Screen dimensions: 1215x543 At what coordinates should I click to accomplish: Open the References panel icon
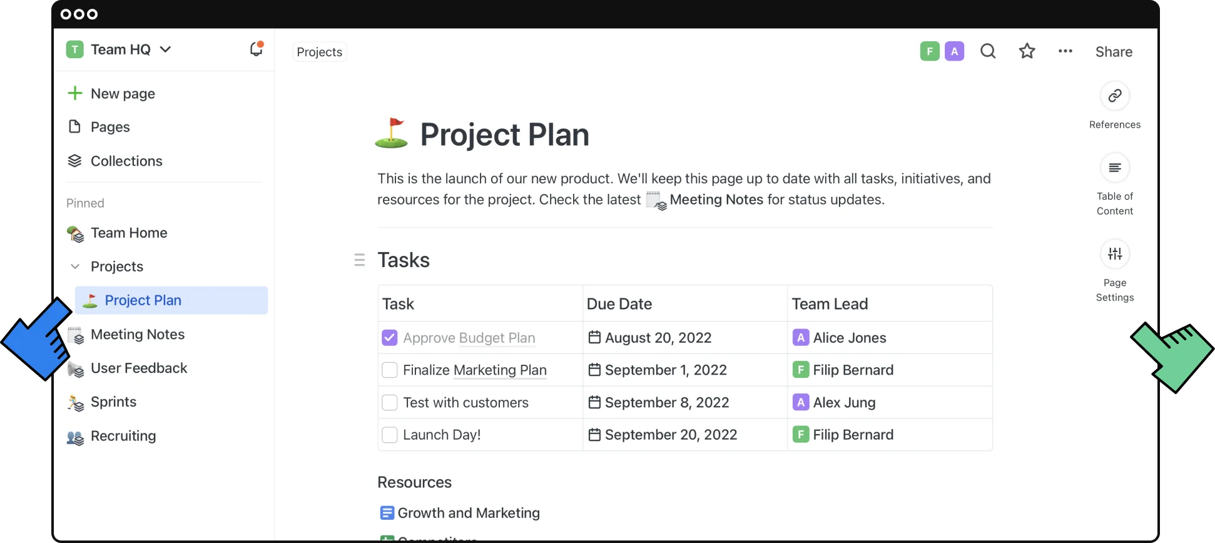[1114, 96]
